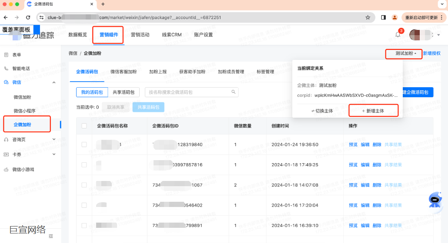The width and height of the screenshot is (448, 243).
Task: Open the 测试加粉 account dropdown
Action: [x=403, y=53]
